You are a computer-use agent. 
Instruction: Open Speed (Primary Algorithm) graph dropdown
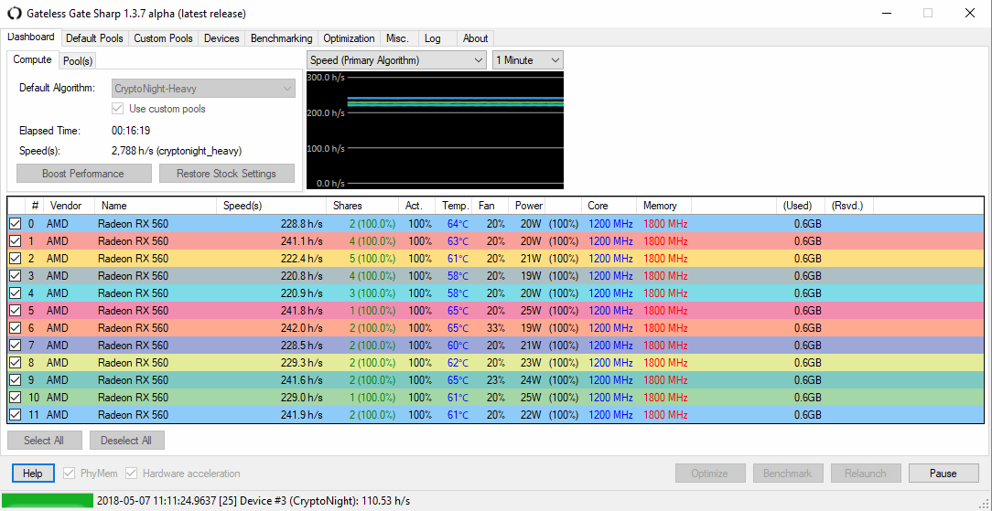click(x=396, y=60)
